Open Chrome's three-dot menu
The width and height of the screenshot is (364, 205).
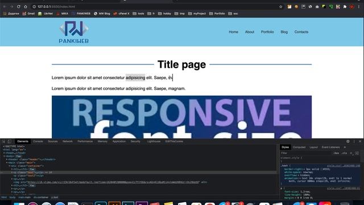coord(359,7)
